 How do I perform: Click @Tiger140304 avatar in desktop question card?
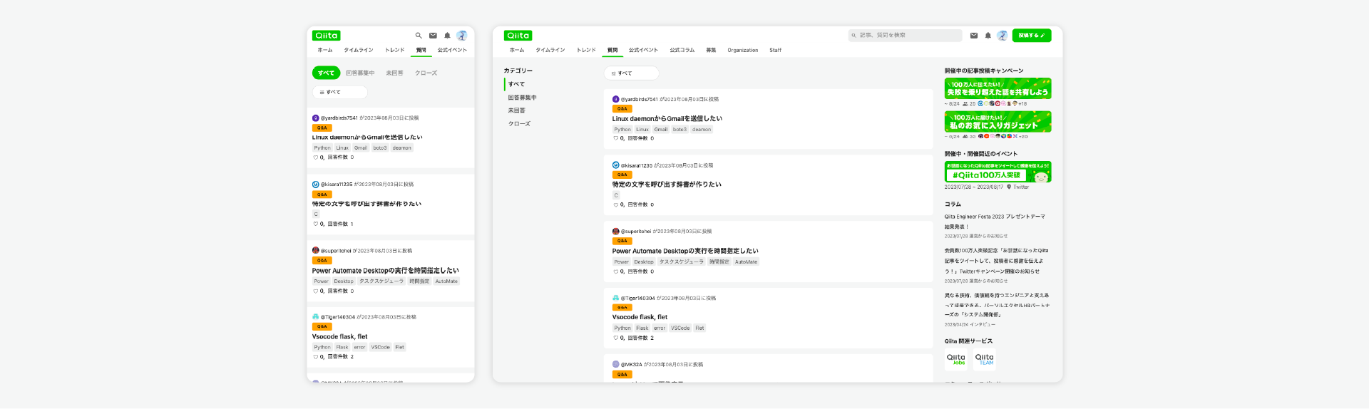coord(616,298)
